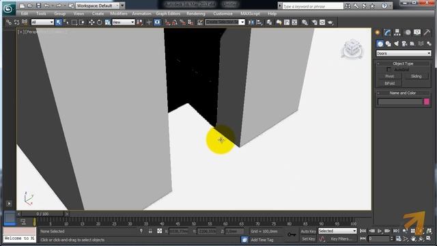Open Render Setup from the toolbar
The image size is (437, 246).
(314, 23)
